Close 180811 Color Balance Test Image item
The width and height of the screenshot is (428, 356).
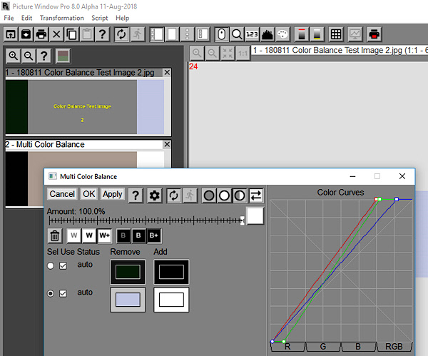[167, 73]
